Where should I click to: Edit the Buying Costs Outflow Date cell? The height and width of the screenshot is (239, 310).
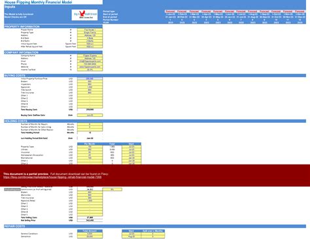pyautogui.click(x=90, y=115)
